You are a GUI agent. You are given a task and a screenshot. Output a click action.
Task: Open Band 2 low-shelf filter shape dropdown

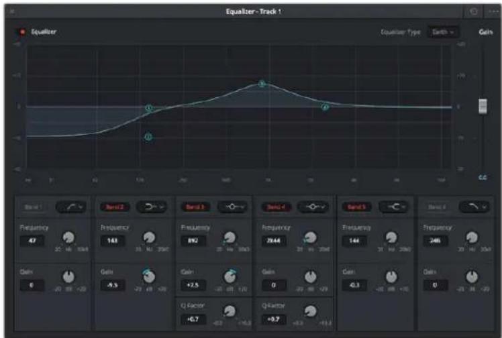152,207
